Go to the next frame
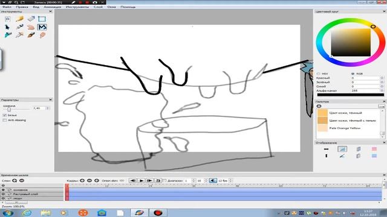 tap(149, 181)
